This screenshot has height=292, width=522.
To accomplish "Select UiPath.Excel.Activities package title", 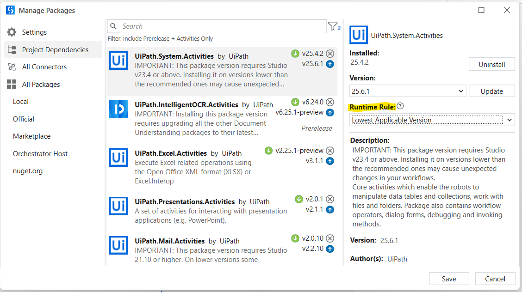I will pyautogui.click(x=171, y=153).
